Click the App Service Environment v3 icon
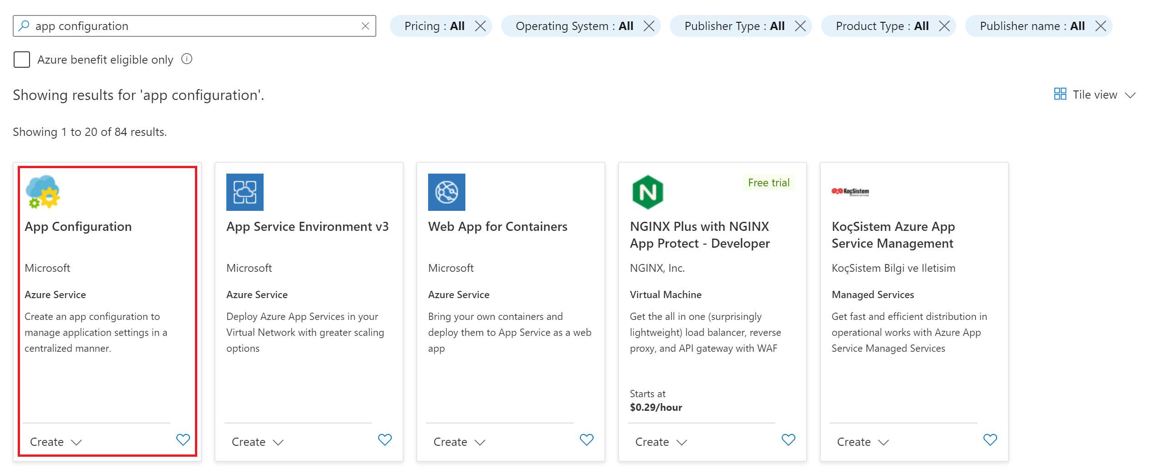 tap(245, 192)
